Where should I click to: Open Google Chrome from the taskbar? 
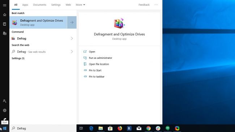tap(149, 128)
